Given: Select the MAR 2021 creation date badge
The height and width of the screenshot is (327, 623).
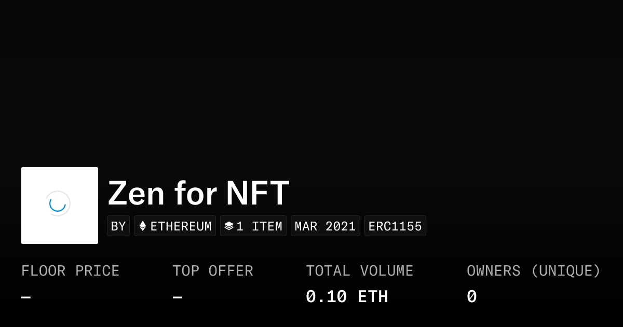Looking at the screenshot, I should point(325,226).
